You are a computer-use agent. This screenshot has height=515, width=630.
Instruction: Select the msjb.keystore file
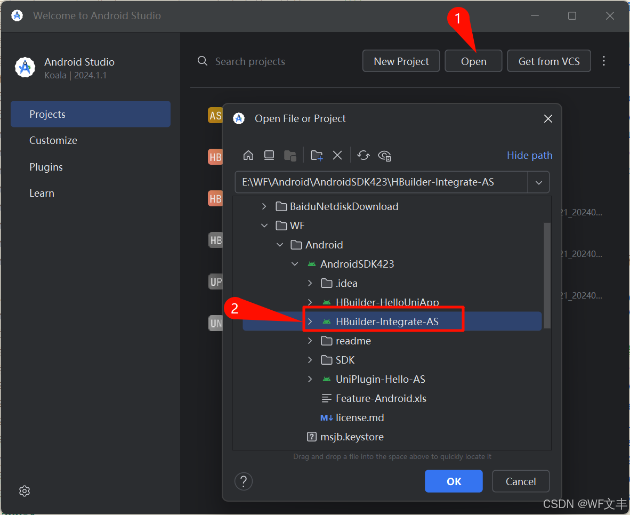coord(392,437)
